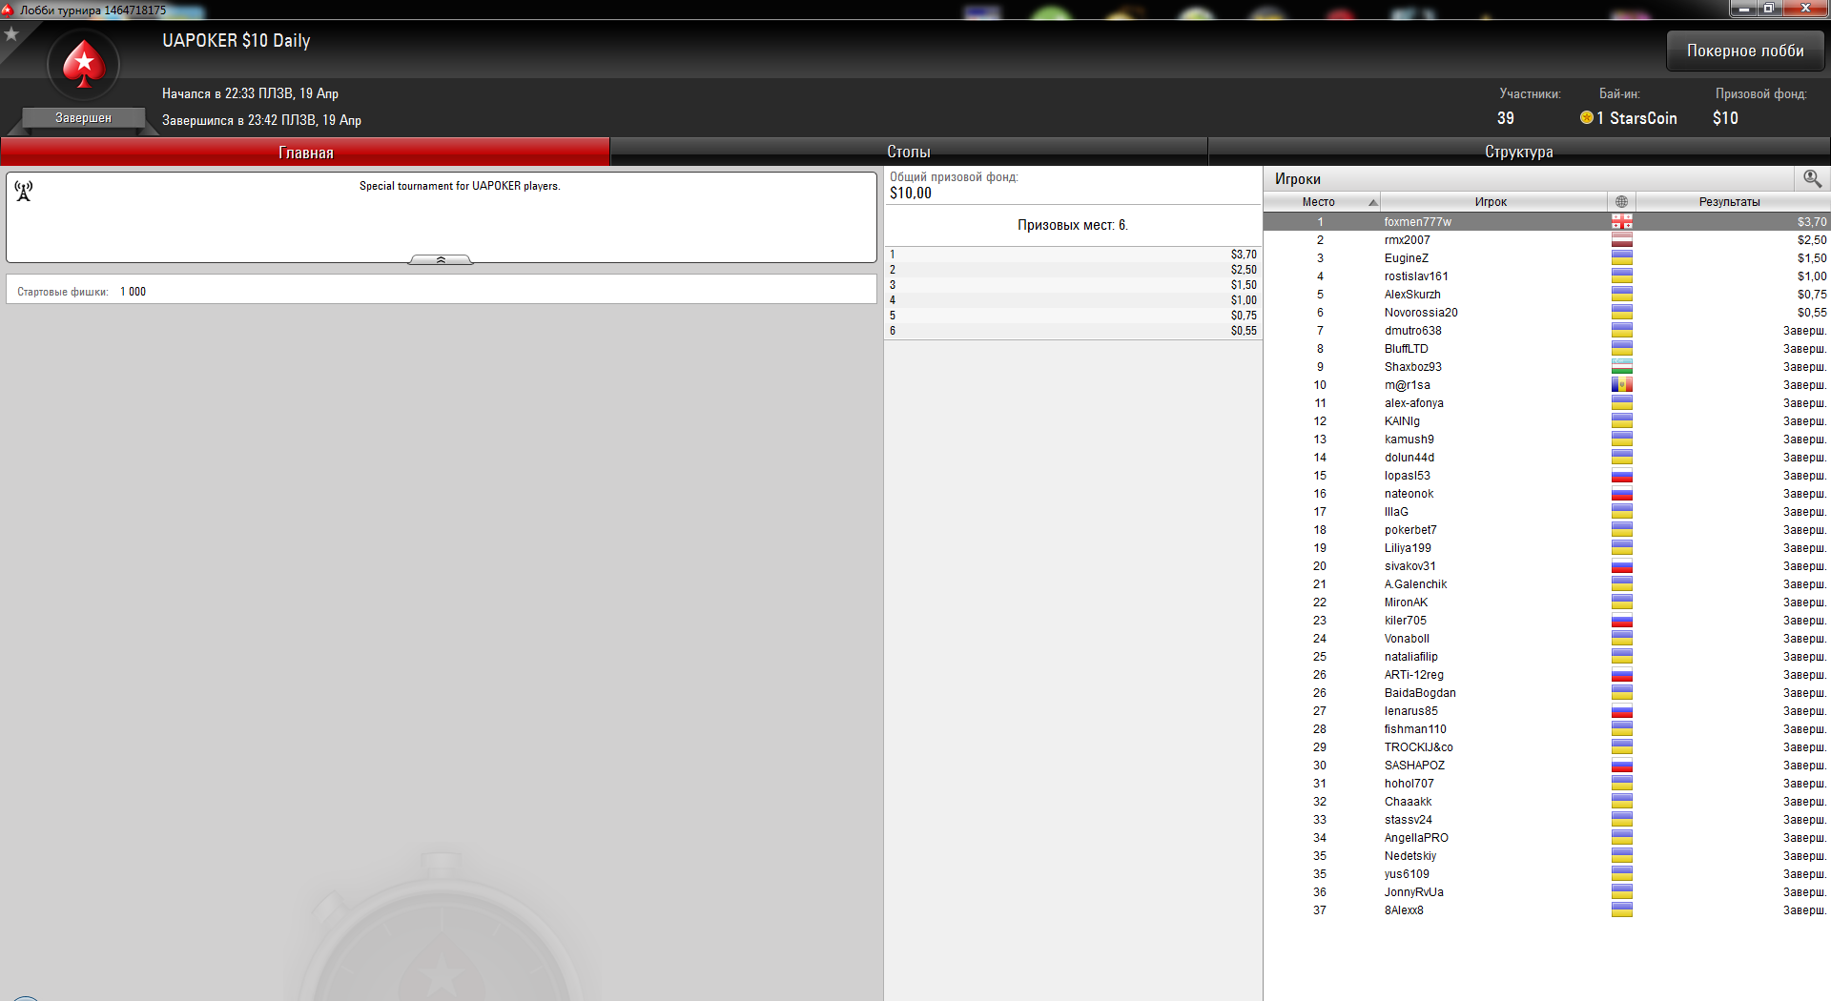Click the globe country column header
This screenshot has width=1831, height=1001.
click(1621, 202)
